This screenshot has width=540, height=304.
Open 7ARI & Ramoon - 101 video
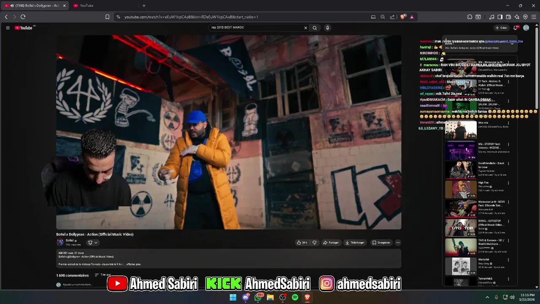pyautogui.click(x=461, y=247)
